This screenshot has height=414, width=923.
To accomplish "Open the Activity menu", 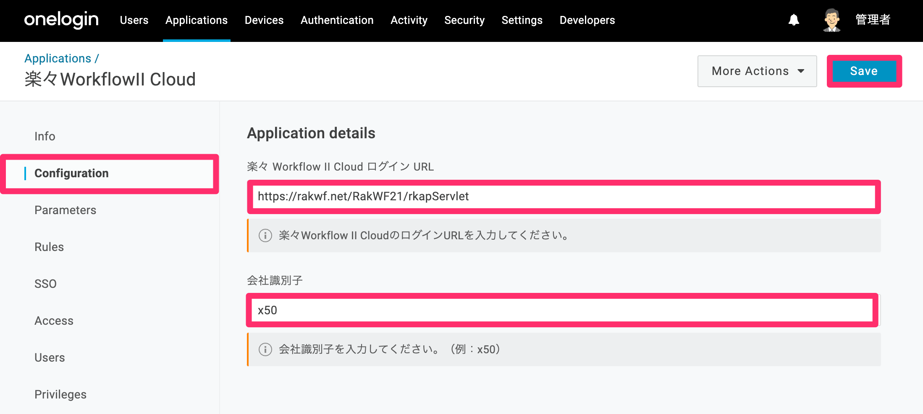I will click(409, 20).
